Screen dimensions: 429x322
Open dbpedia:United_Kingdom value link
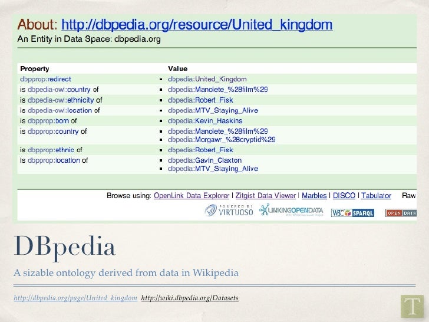point(207,79)
